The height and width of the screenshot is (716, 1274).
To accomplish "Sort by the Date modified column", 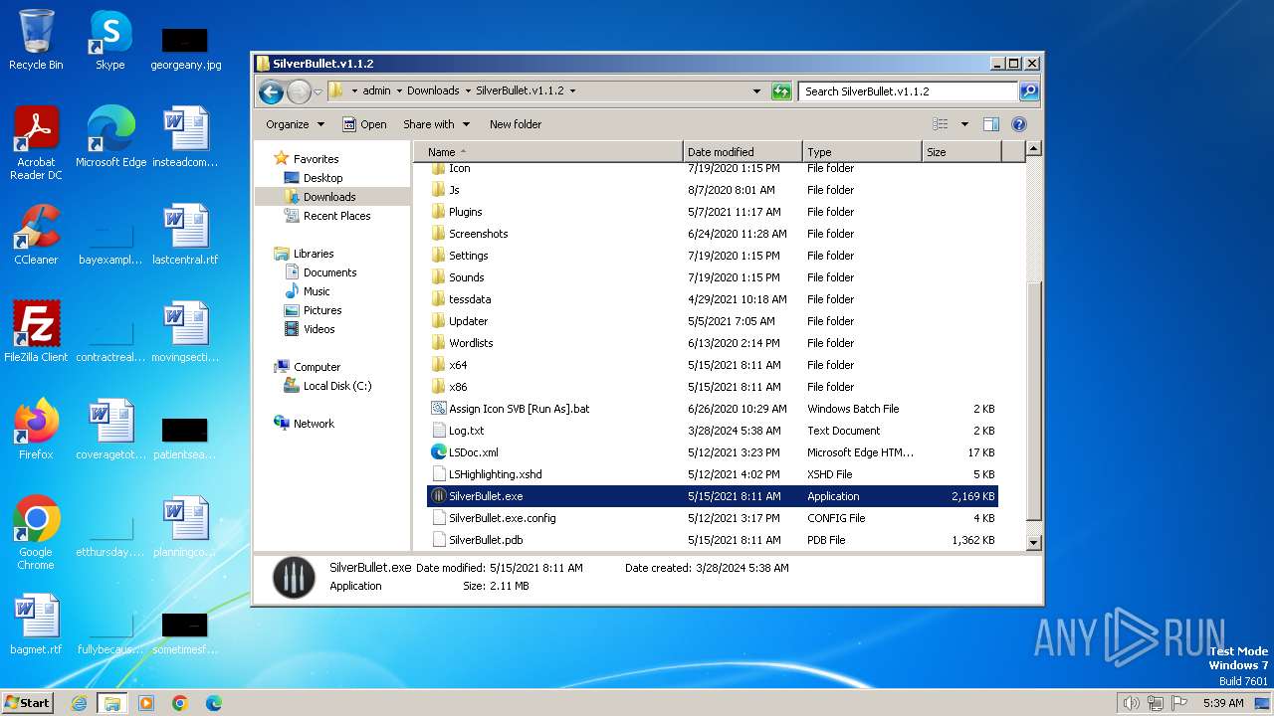I will 743,152.
